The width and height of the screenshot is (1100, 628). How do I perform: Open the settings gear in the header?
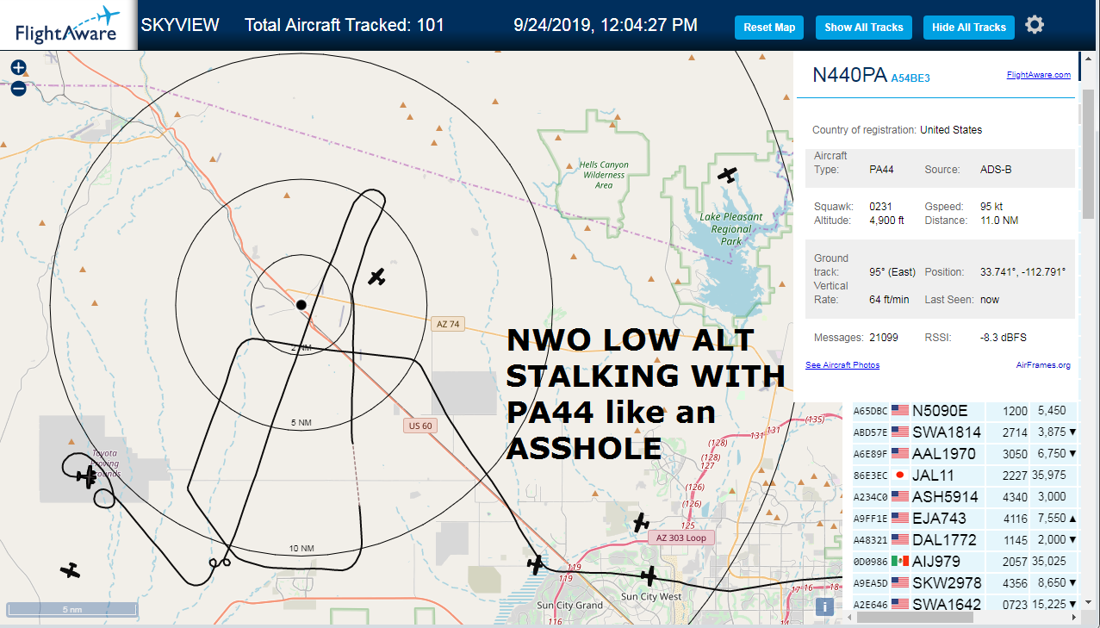pyautogui.click(x=1035, y=25)
